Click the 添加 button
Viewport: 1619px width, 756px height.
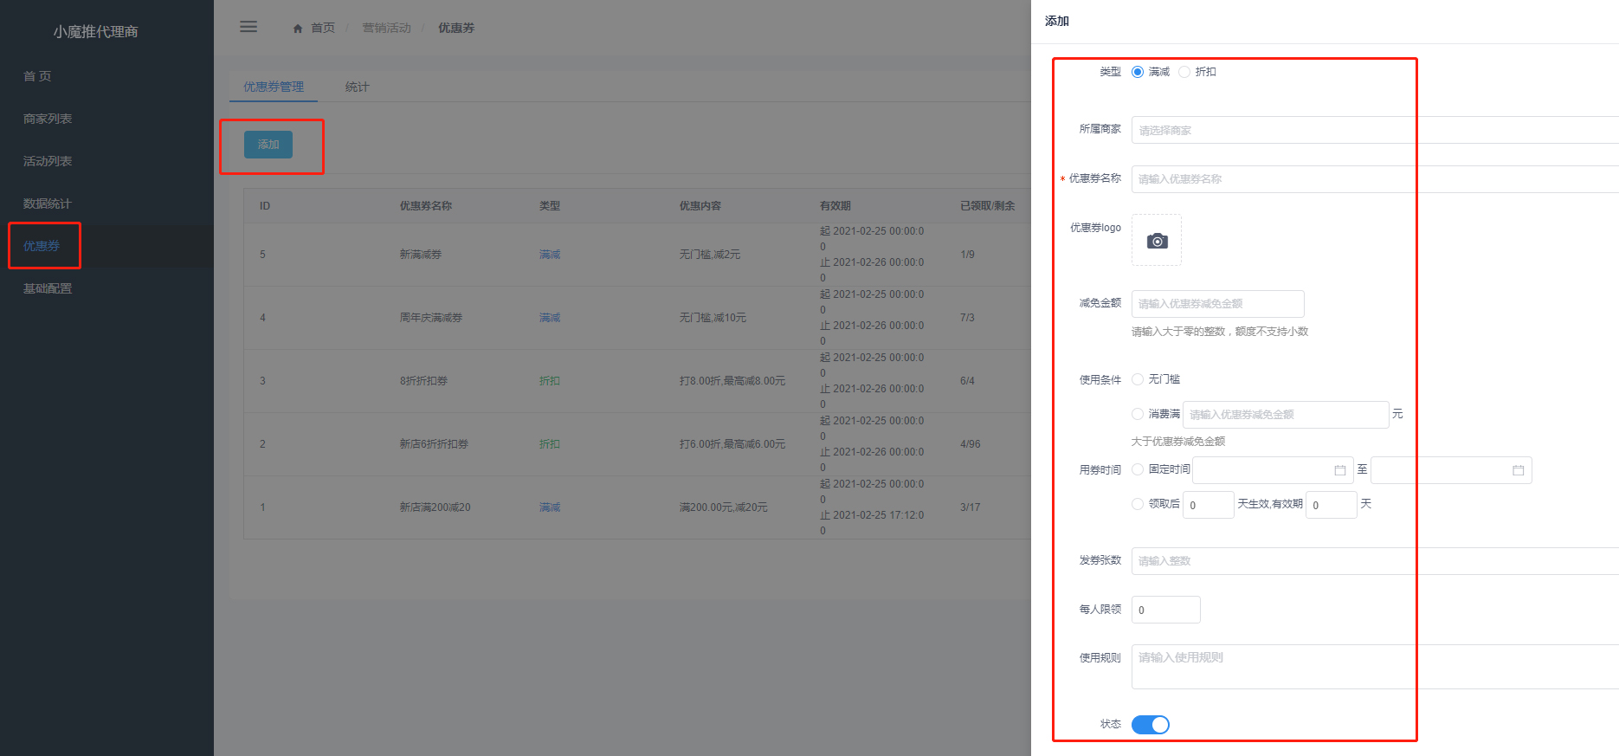pyautogui.click(x=268, y=145)
